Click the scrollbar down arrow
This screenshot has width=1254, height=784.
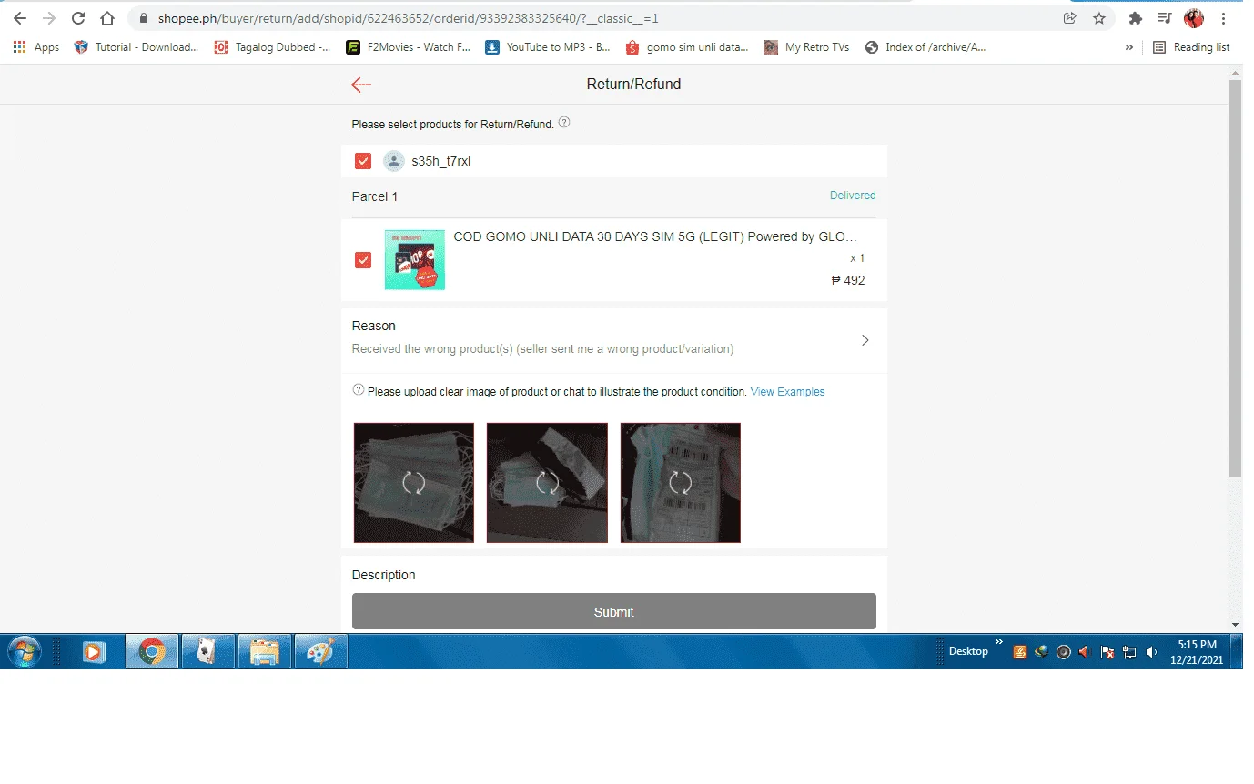tap(1235, 625)
